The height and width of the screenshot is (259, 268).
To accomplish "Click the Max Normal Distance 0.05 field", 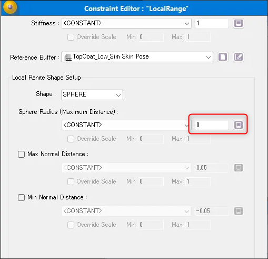I will tap(212, 168).
